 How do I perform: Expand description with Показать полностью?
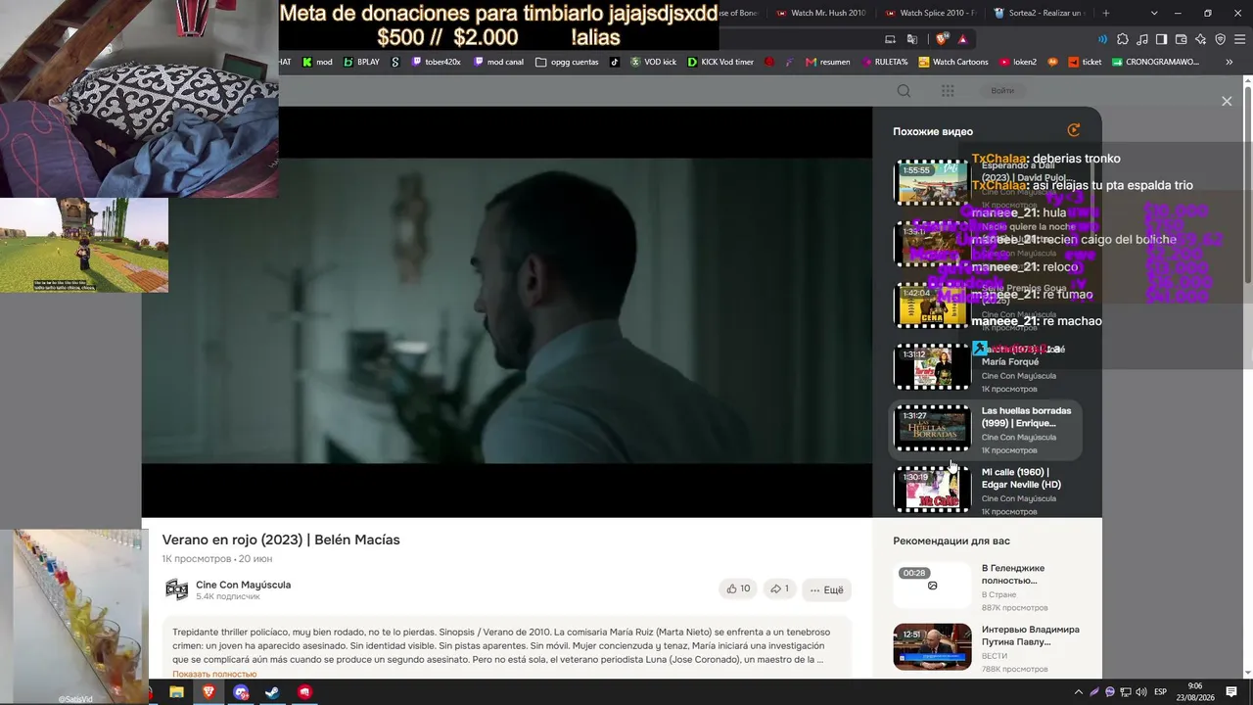(214, 674)
